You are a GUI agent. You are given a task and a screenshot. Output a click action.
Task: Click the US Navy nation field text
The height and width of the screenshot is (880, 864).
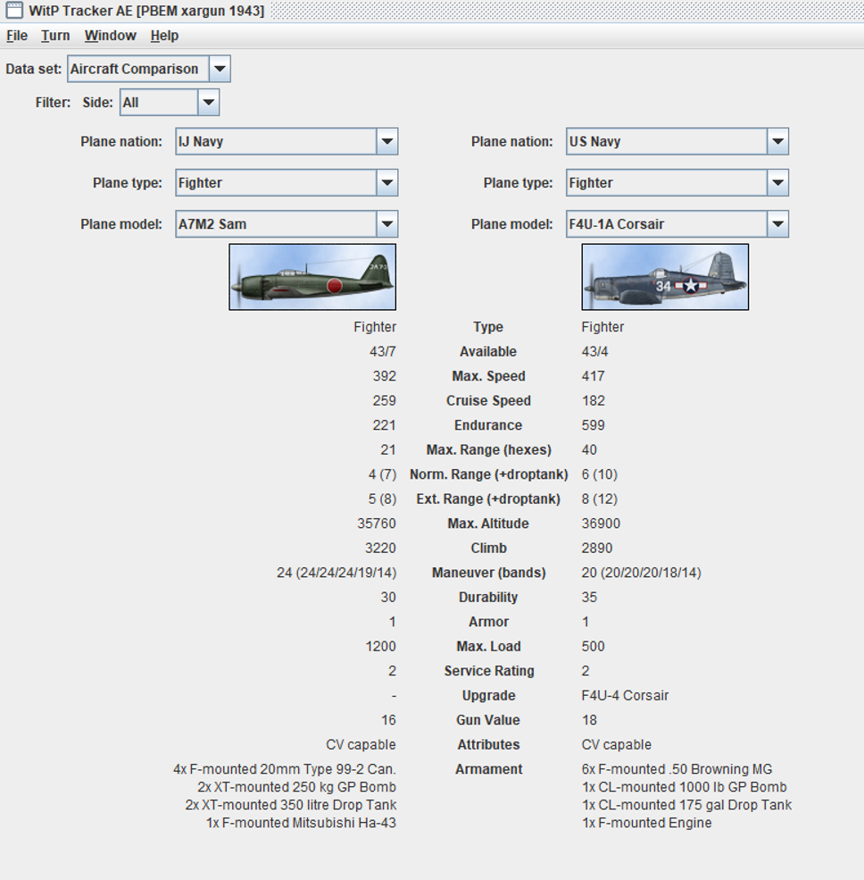click(x=594, y=141)
